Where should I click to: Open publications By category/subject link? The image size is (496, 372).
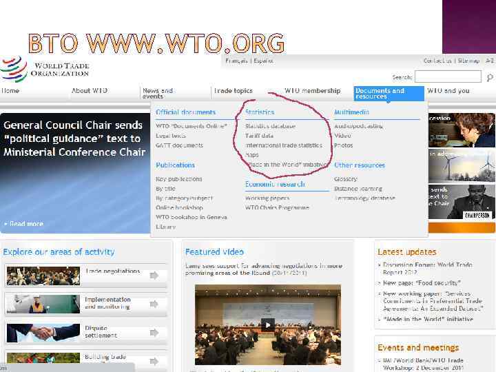(x=184, y=198)
